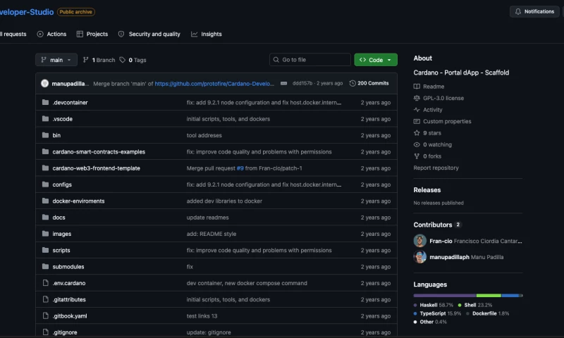Open the 'update readmes' commit message

tap(207, 218)
